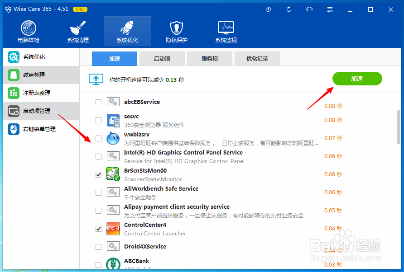Check the Droid4XService checkbox

tap(98, 247)
